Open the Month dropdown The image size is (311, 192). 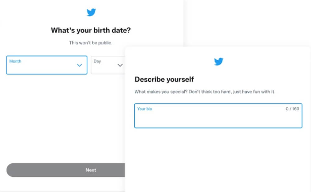tap(47, 65)
